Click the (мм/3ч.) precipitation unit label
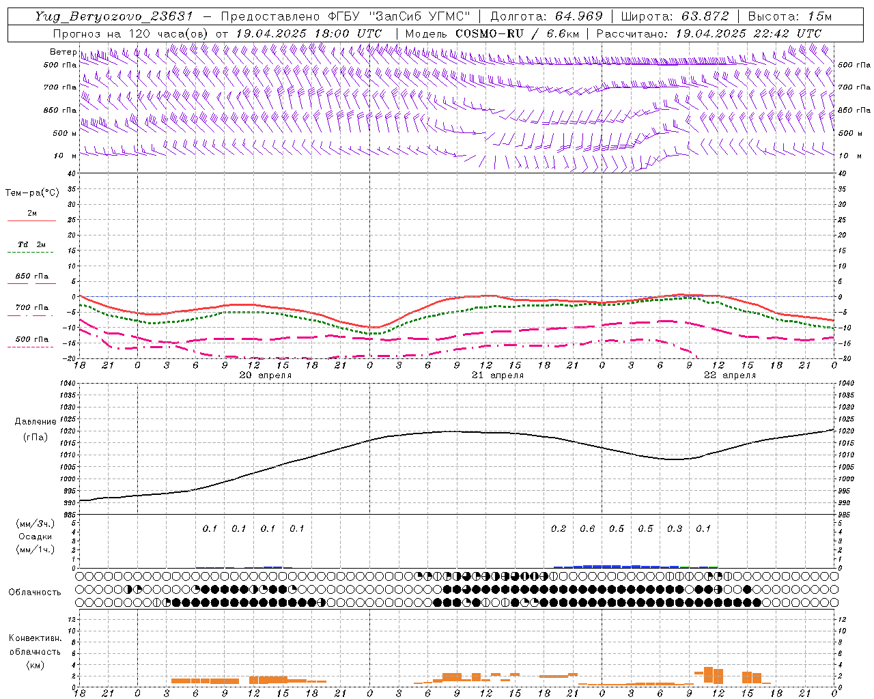874x699 pixels. pyautogui.click(x=36, y=524)
